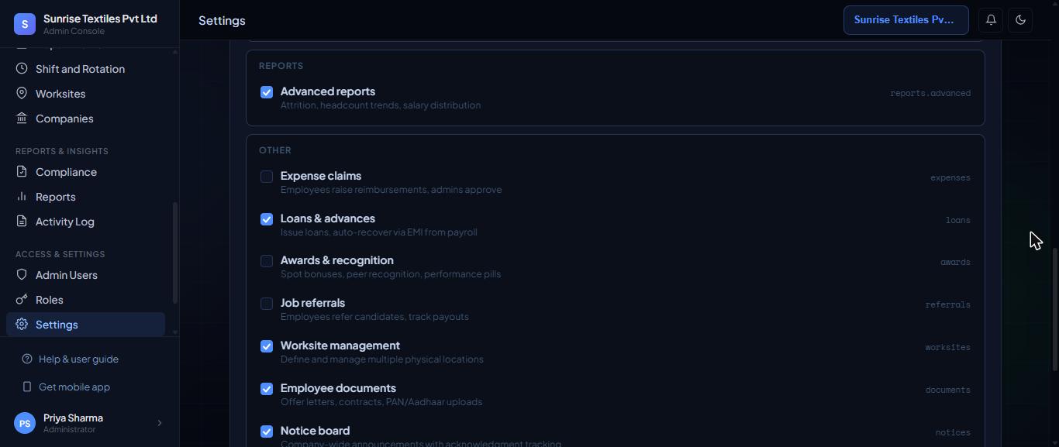Click Worksite management feature title
Screen dimensions: 1059x447
coord(340,346)
